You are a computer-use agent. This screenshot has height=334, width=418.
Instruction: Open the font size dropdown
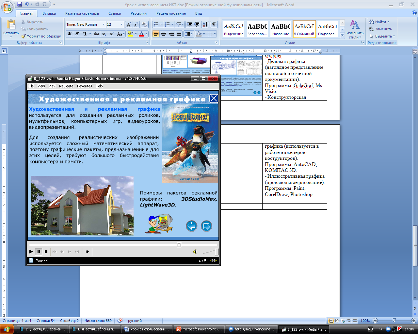(121, 24)
